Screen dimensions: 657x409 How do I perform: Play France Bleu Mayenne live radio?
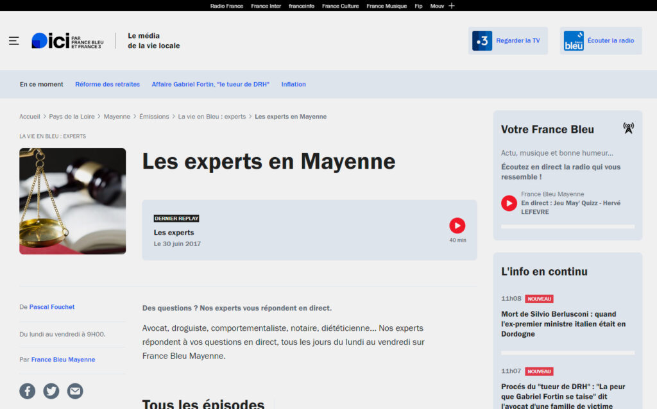point(509,203)
